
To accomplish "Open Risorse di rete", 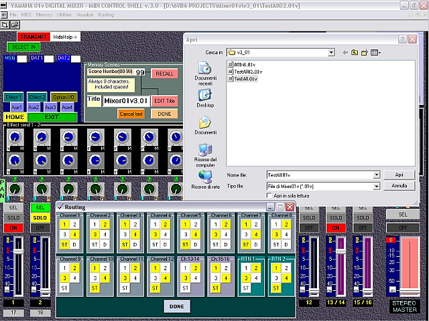I will click(205, 180).
